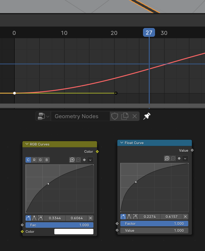Adjust the Factor slider in Float Curve

[x=154, y=223]
